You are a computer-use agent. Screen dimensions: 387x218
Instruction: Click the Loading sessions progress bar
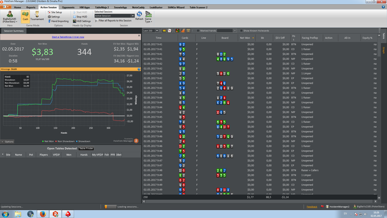pyautogui.click(x=111, y=206)
